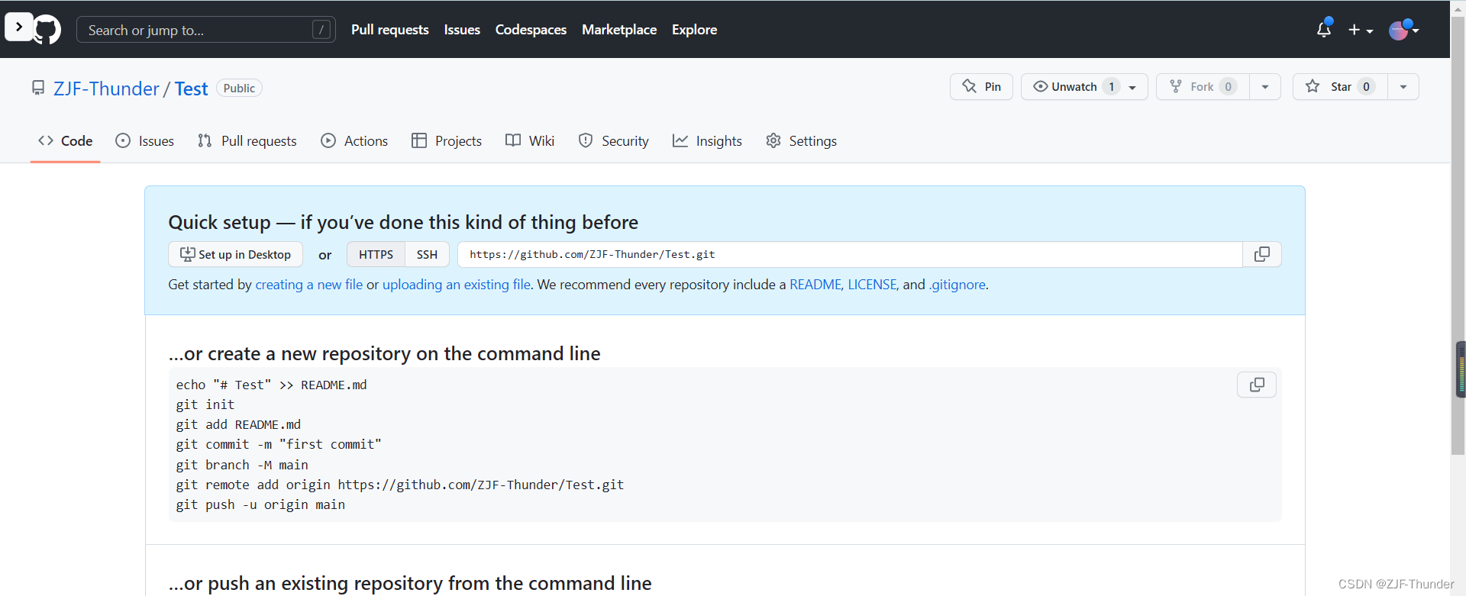Open the Test repository name link
The image size is (1466, 596).
click(191, 89)
